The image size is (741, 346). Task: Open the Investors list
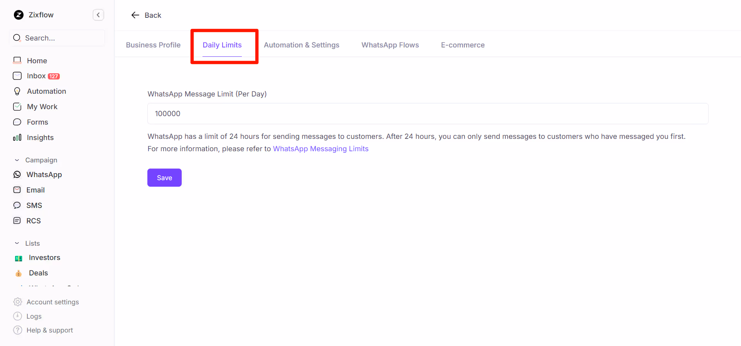tap(44, 258)
